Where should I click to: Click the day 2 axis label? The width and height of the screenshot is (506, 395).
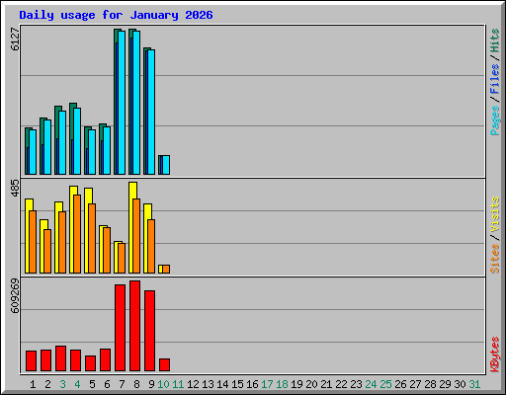click(x=47, y=384)
